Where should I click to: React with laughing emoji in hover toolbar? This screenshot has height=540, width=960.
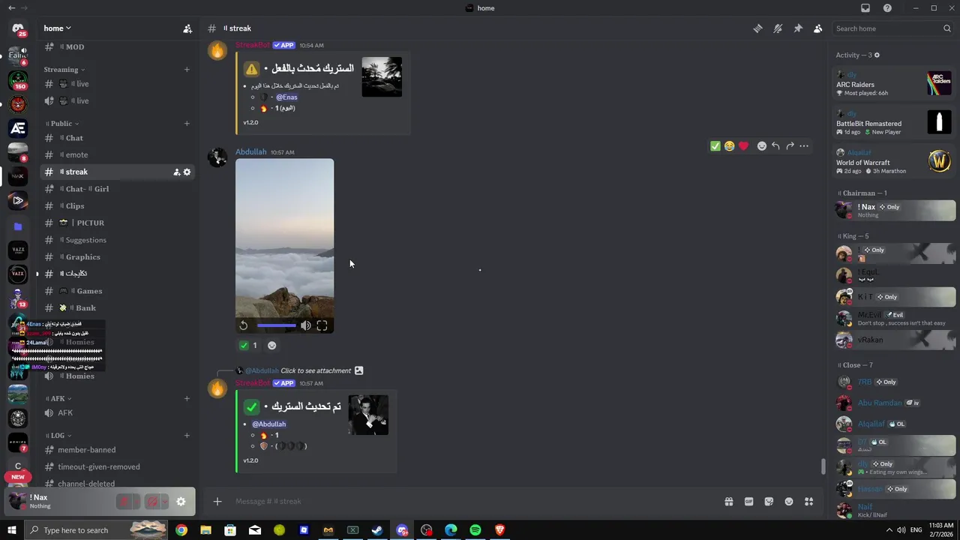point(729,146)
